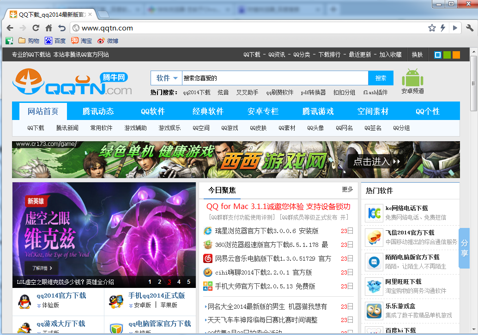Open the QQ皮肤 sub-navigation link

tap(258, 128)
